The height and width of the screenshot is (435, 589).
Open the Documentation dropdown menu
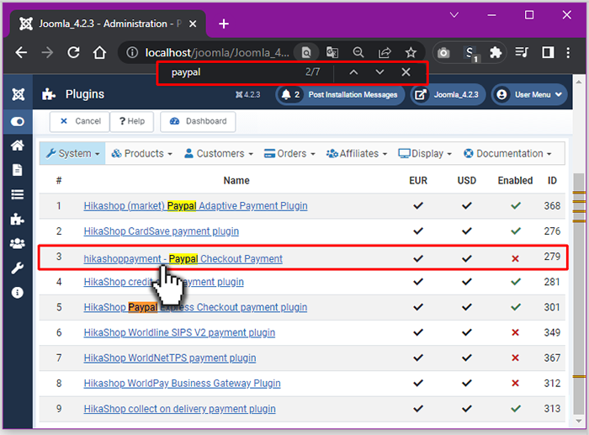point(507,154)
